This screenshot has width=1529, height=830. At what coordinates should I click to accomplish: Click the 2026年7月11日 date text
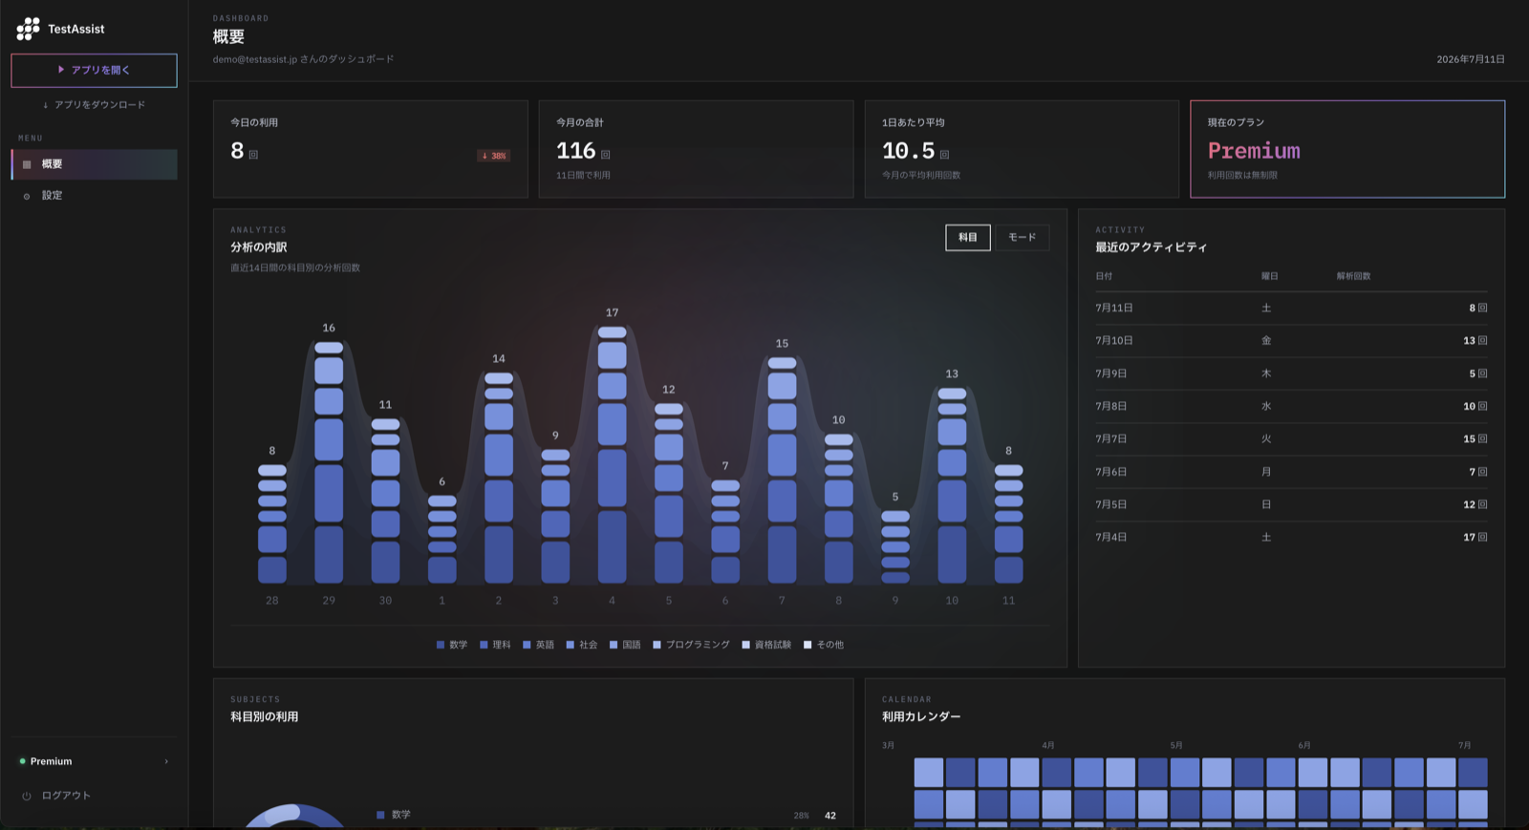coord(1471,59)
